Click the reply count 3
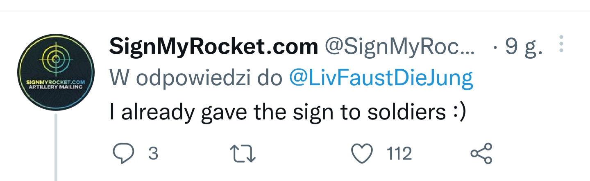The height and width of the screenshot is (181, 590). pyautogui.click(x=153, y=154)
